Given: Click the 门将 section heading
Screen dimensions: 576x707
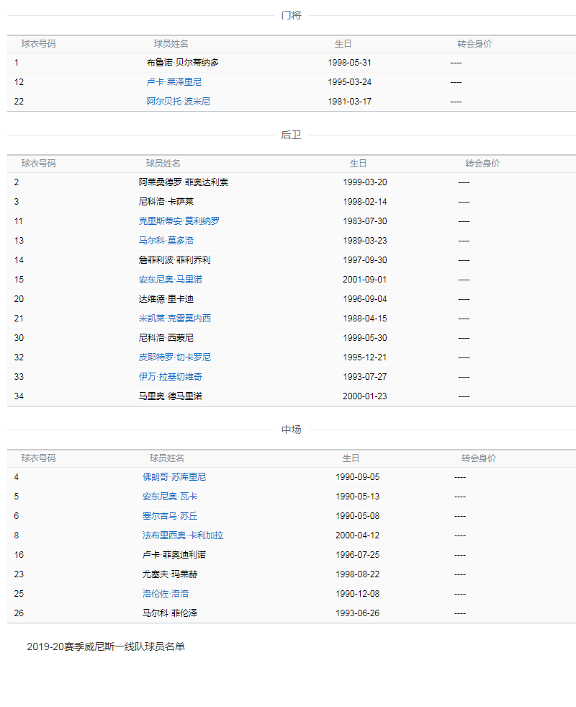Looking at the screenshot, I should pos(291,15).
